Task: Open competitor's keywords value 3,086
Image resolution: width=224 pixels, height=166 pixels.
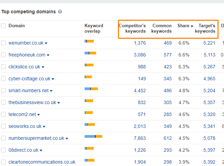Action: (x=140, y=55)
